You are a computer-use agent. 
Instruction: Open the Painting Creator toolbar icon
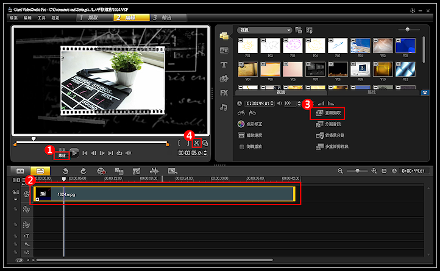click(137, 171)
